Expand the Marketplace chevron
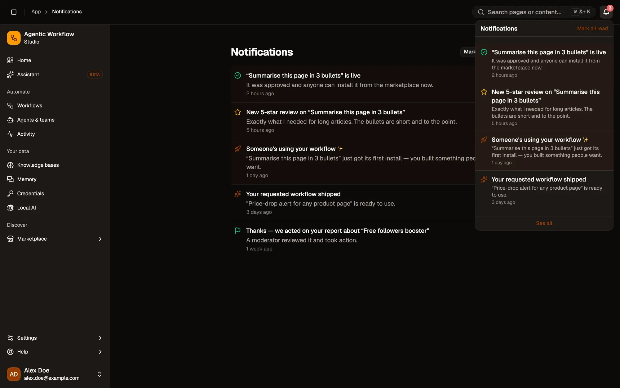Image resolution: width=620 pixels, height=388 pixels. pyautogui.click(x=100, y=239)
